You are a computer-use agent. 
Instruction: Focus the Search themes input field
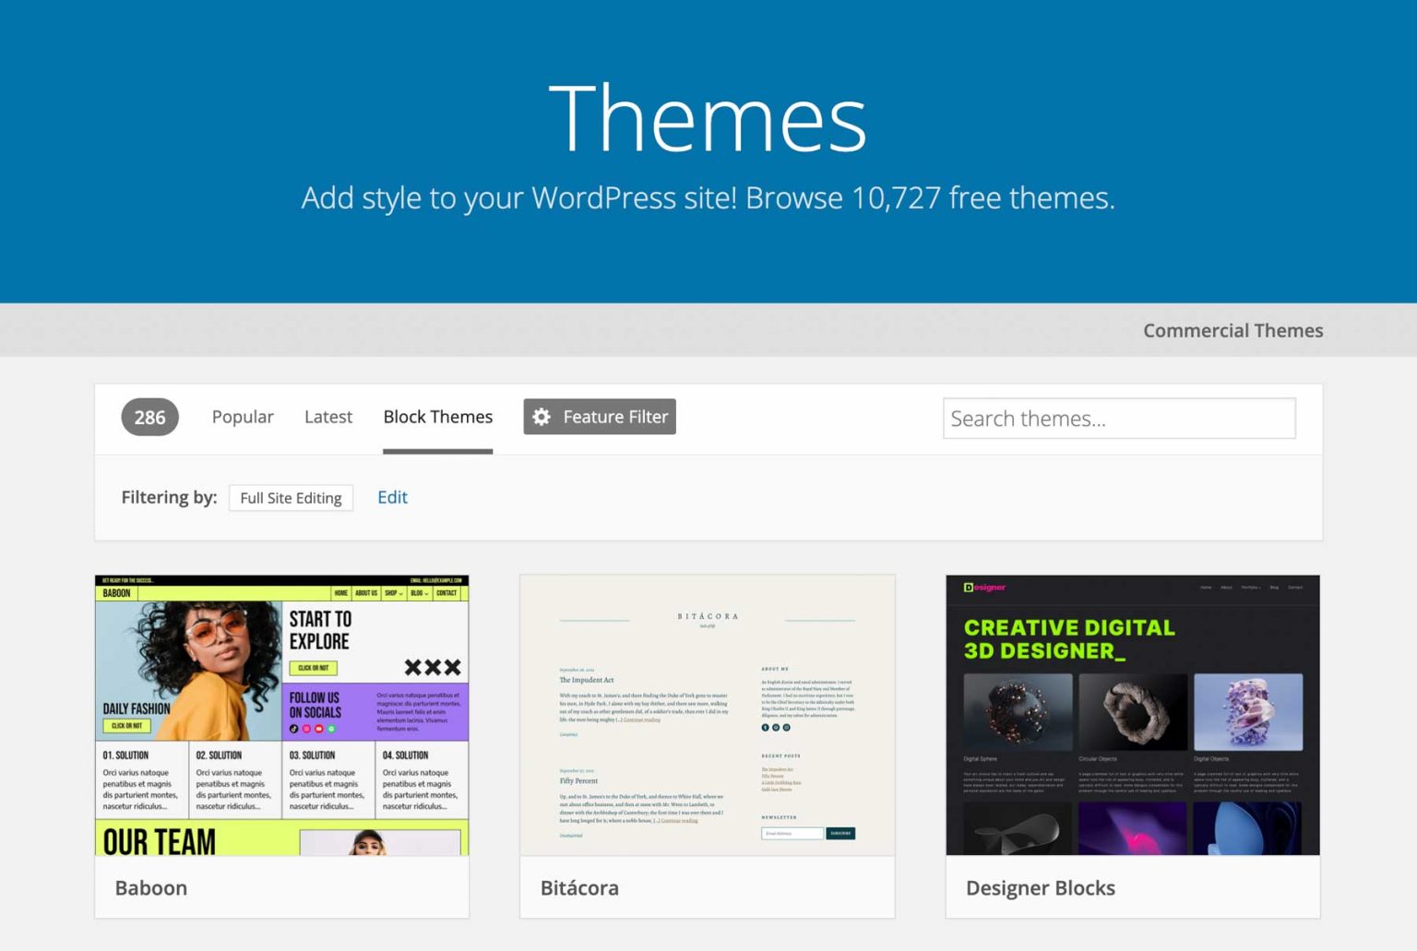pyautogui.click(x=1118, y=419)
